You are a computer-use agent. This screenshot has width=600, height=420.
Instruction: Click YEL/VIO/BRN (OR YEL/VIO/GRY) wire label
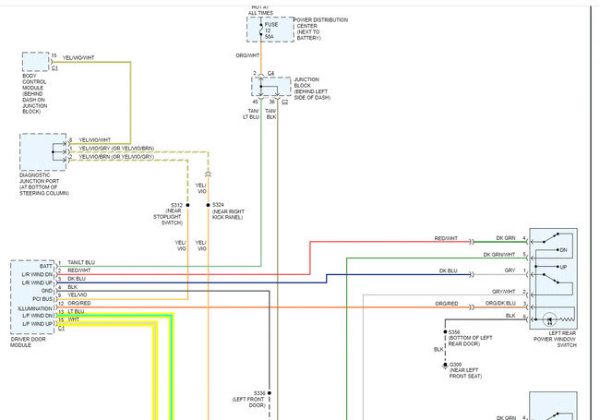tap(116, 157)
